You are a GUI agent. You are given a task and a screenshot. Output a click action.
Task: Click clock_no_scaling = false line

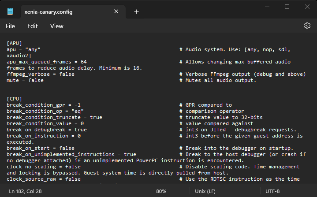coord(44,167)
